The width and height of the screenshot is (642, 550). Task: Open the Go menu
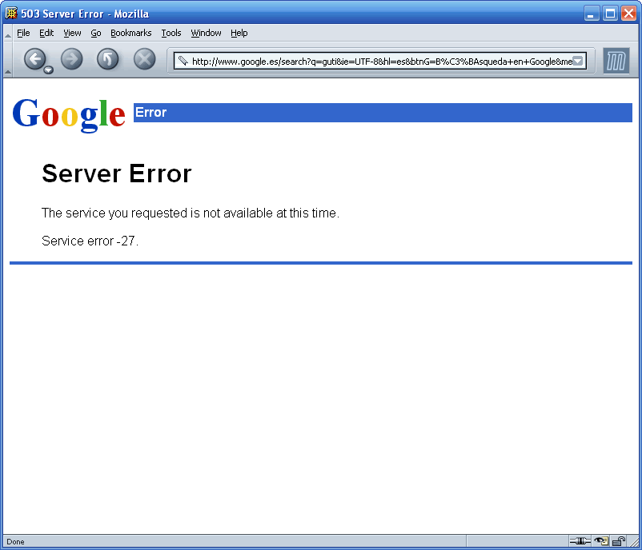click(95, 33)
